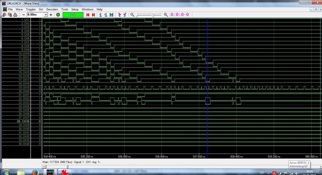Click the minus button beside timebase
The width and height of the screenshot is (322, 175).
click(24, 15)
